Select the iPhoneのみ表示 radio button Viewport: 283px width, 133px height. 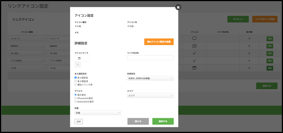(x=76, y=98)
